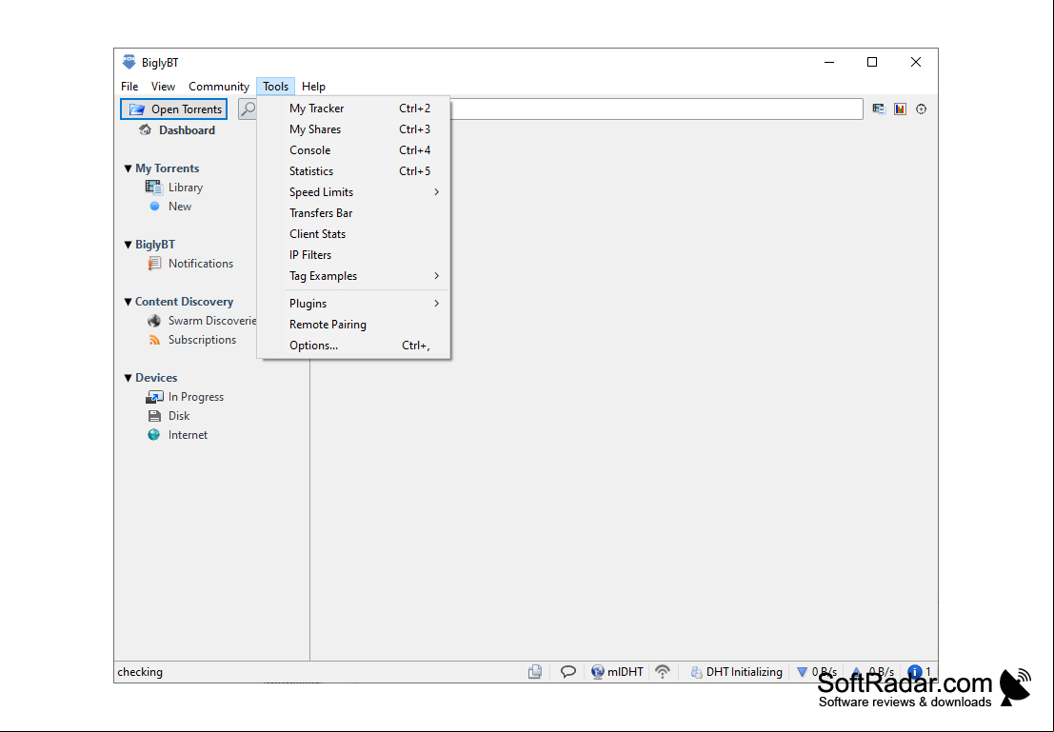
Task: Select Console in the Tools menu
Action: click(x=353, y=149)
